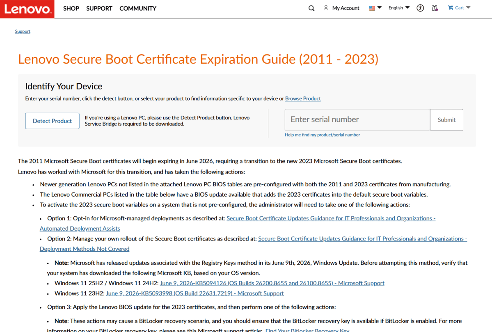
Task: Expand the Cart dropdown arrow
Action: [468, 7]
